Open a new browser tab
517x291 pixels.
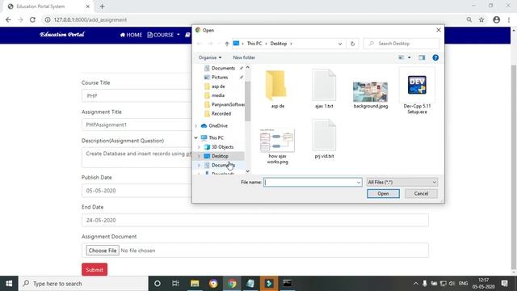102,6
